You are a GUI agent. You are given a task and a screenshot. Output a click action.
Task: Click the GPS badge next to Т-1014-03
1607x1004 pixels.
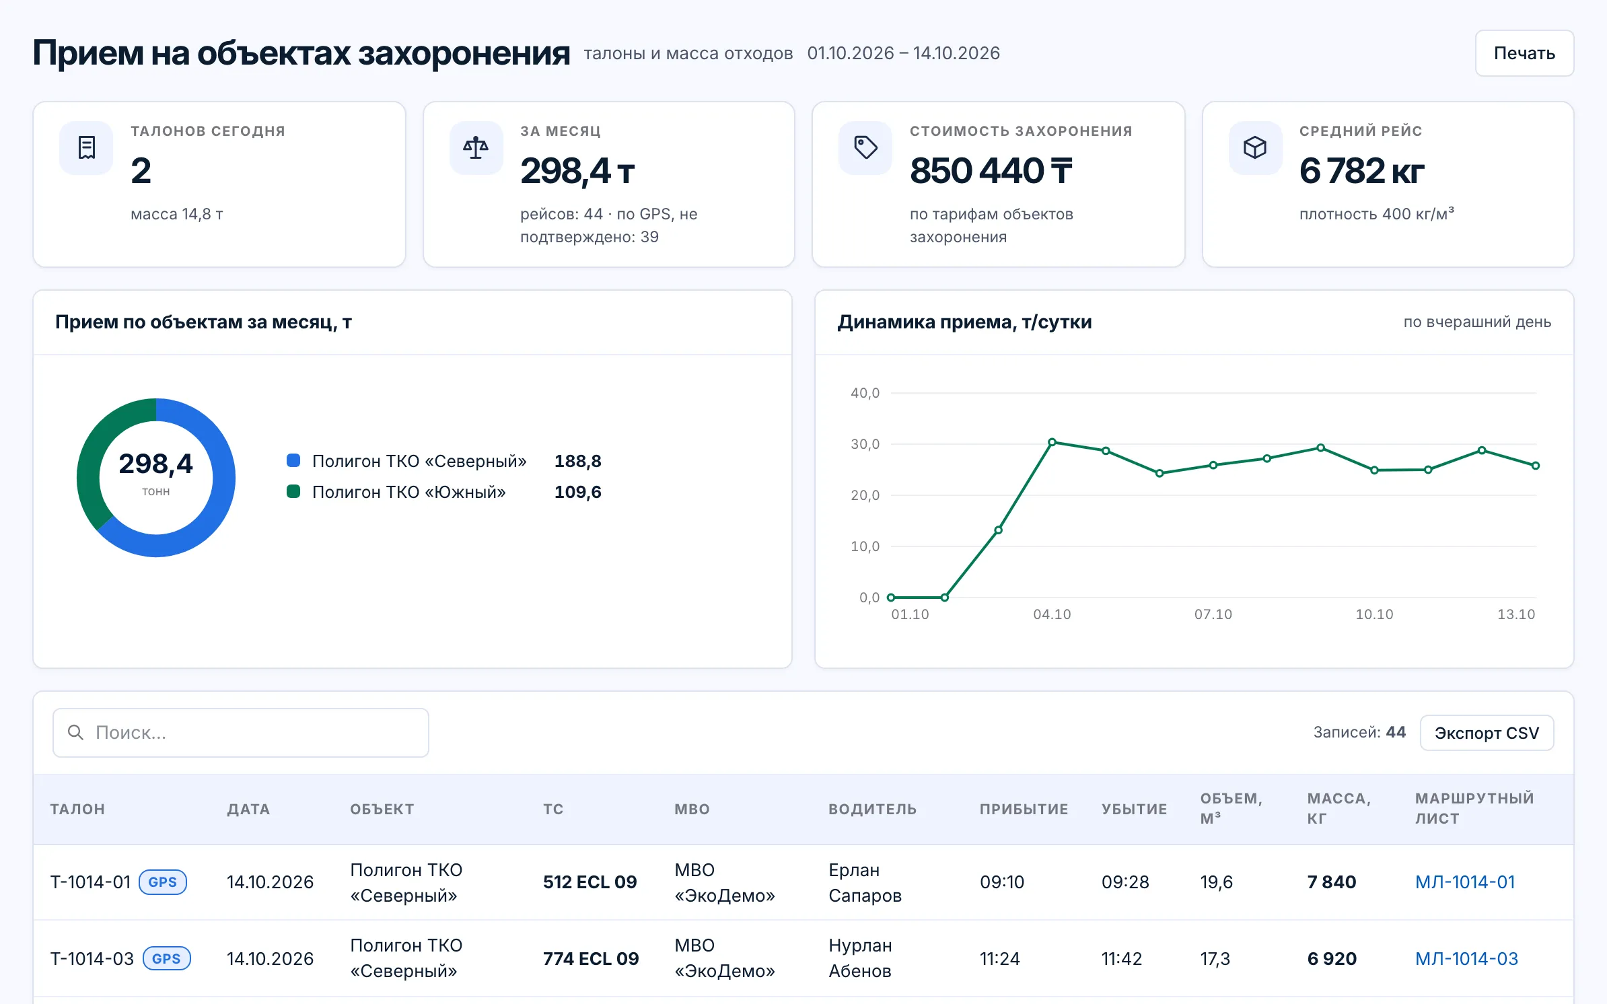pos(166,958)
